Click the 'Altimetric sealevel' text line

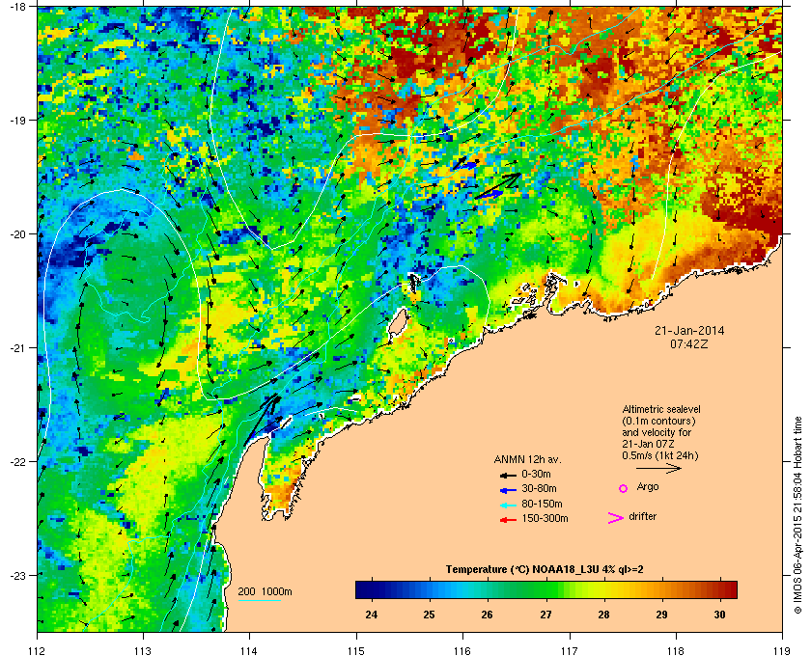point(661,409)
